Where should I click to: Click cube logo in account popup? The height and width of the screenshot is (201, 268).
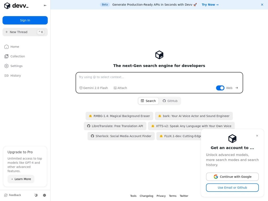(232, 138)
